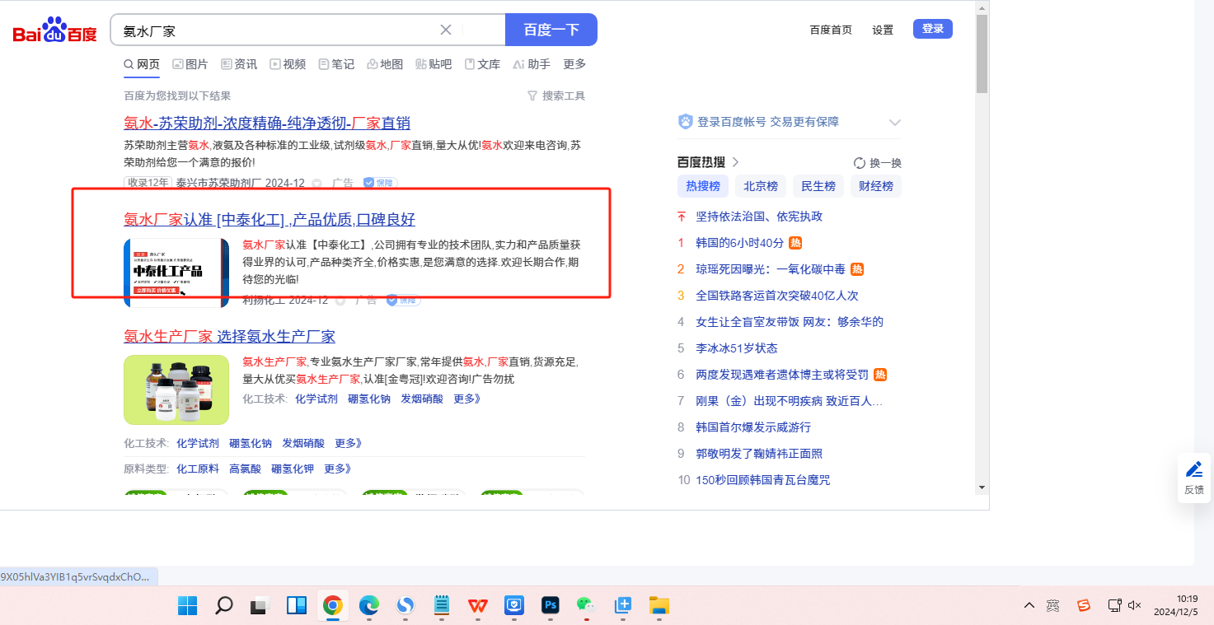This screenshot has width=1214, height=625.
Task: Click the 百度一下 search button
Action: coord(551,30)
